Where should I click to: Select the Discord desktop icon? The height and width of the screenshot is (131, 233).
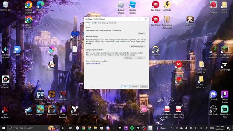tap(213, 95)
